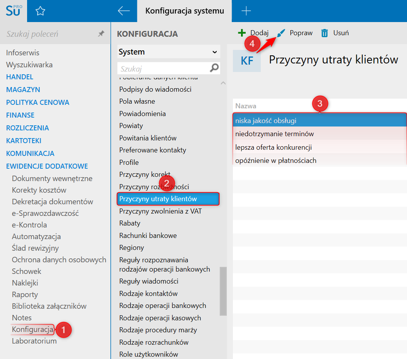Click the trash Usuń icon

tap(325, 33)
